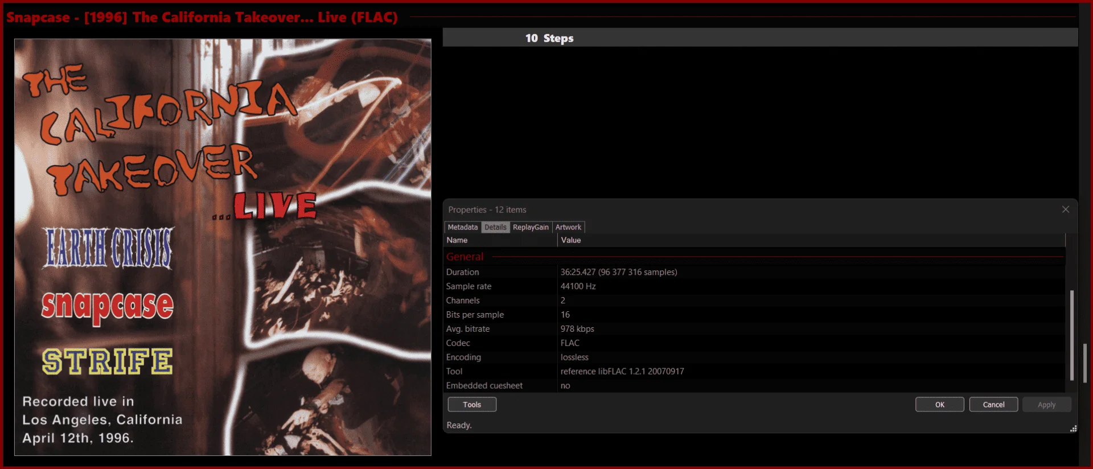
Task: Click the Name column header
Action: tap(500, 240)
